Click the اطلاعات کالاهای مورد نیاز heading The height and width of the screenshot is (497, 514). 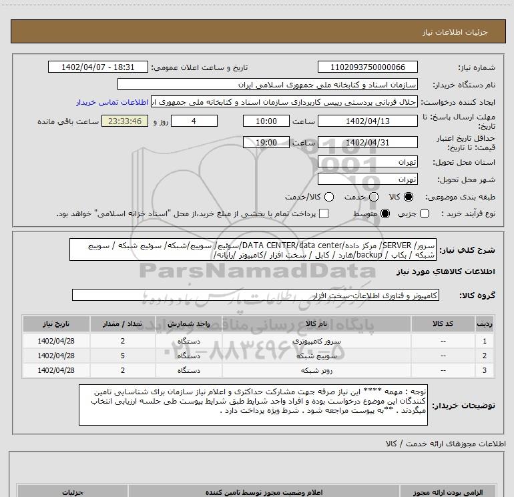click(446, 272)
